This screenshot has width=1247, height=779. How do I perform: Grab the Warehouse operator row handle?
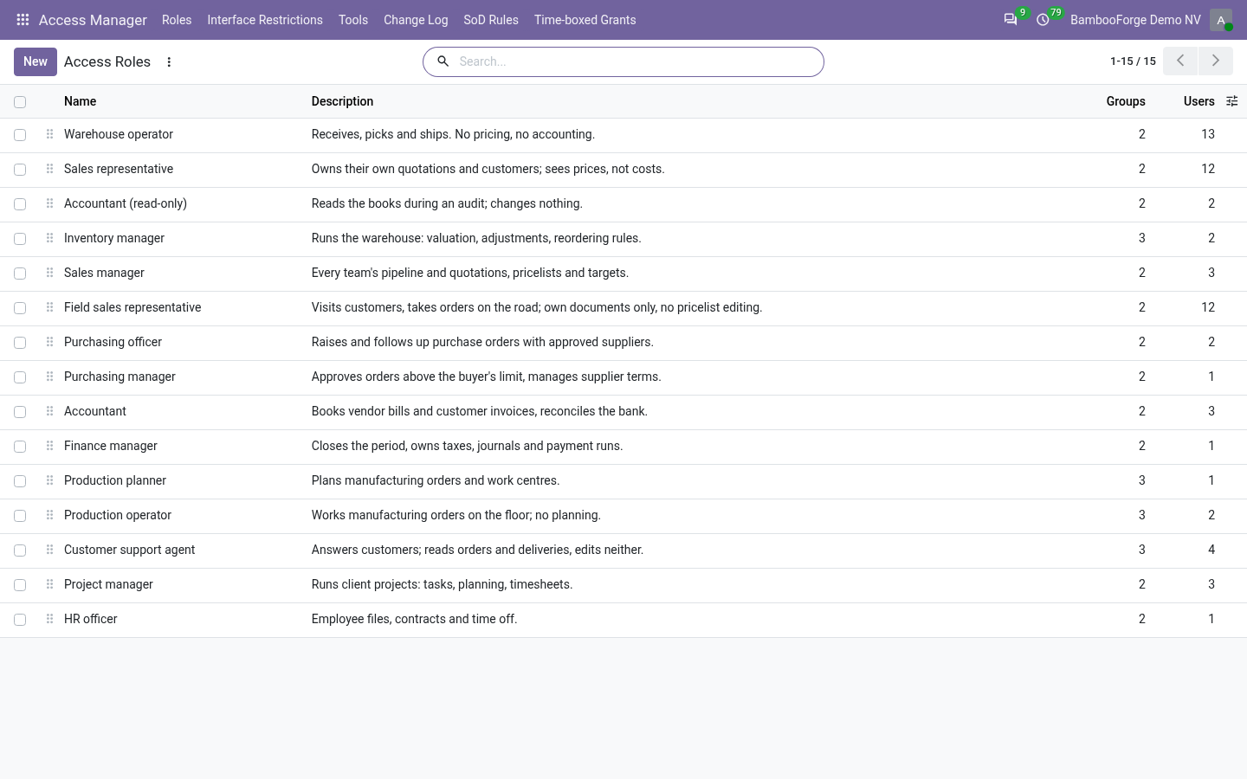pyautogui.click(x=49, y=134)
